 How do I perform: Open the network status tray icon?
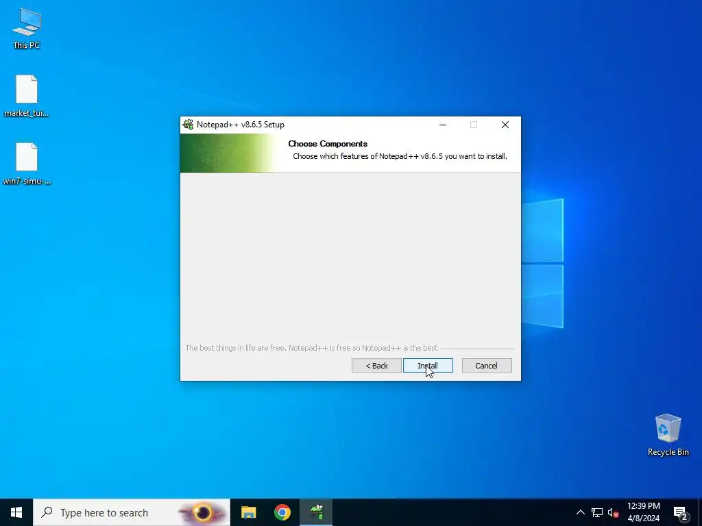(597, 512)
